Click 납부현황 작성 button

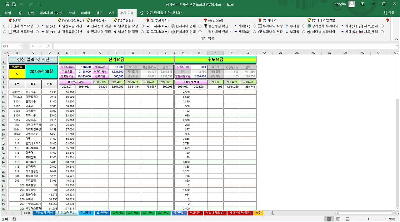(x=126, y=26)
